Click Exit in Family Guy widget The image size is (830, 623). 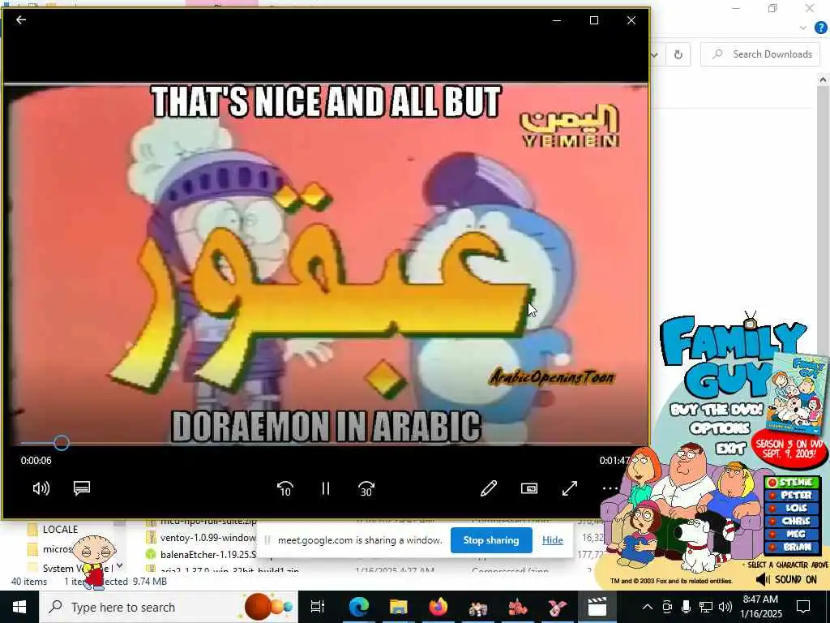click(x=730, y=448)
